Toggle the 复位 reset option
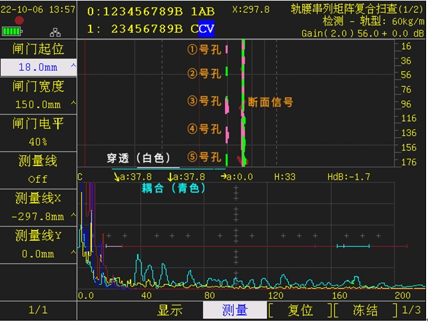Image resolution: width=428 pixels, height=322 pixels. click(300, 310)
